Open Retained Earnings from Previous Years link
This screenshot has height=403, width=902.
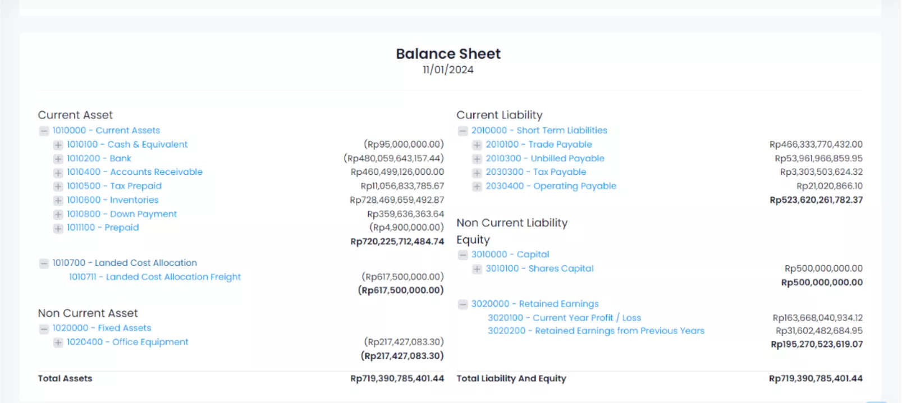coord(596,331)
